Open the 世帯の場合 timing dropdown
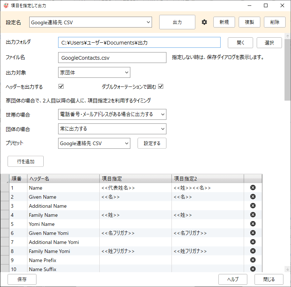The image size is (291, 287). (x=112, y=114)
